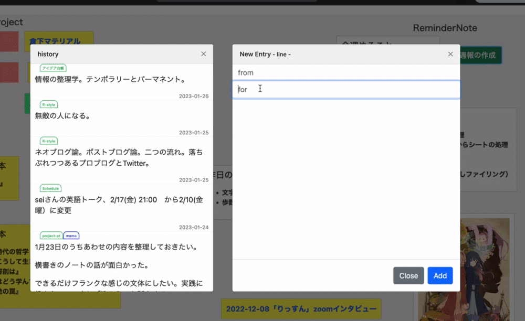Open the ネオブログ論 history entry

pos(119,157)
